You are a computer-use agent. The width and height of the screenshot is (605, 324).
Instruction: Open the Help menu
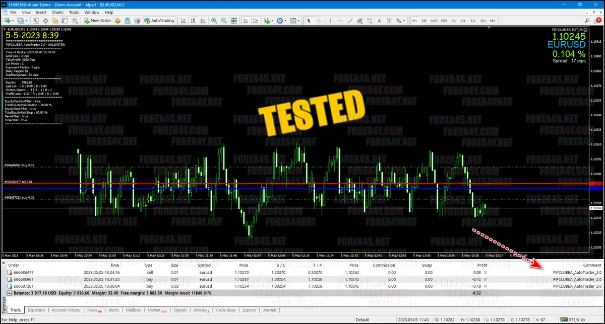(109, 12)
